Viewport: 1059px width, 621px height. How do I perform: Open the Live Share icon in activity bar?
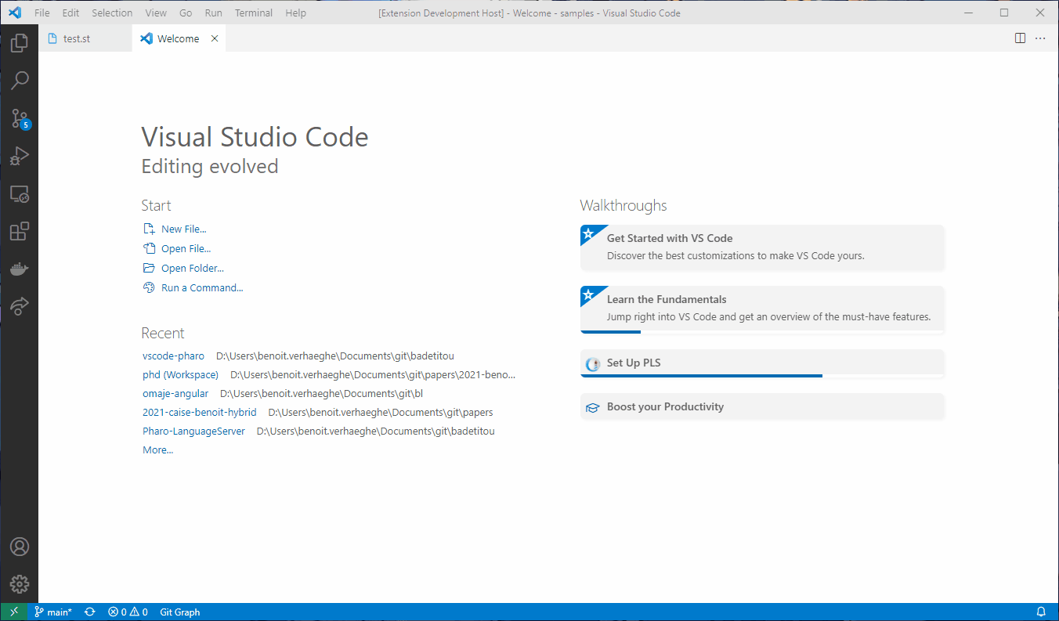[19, 306]
